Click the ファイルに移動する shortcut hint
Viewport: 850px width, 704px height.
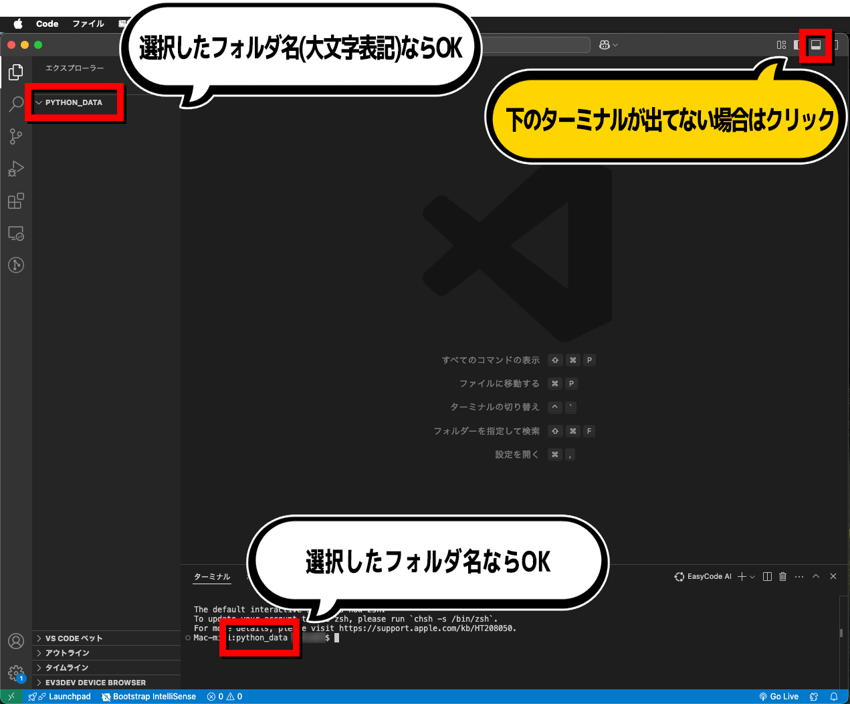518,383
